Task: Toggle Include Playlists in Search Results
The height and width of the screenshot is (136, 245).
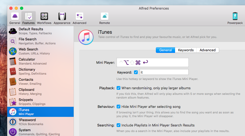Action: tap(118, 125)
